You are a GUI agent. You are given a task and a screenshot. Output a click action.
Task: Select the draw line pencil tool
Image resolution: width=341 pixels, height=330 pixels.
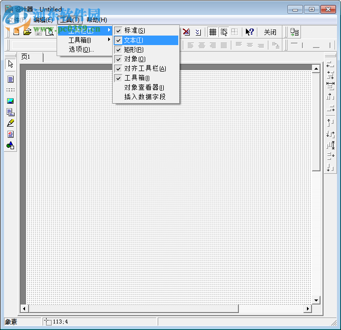tap(11, 123)
